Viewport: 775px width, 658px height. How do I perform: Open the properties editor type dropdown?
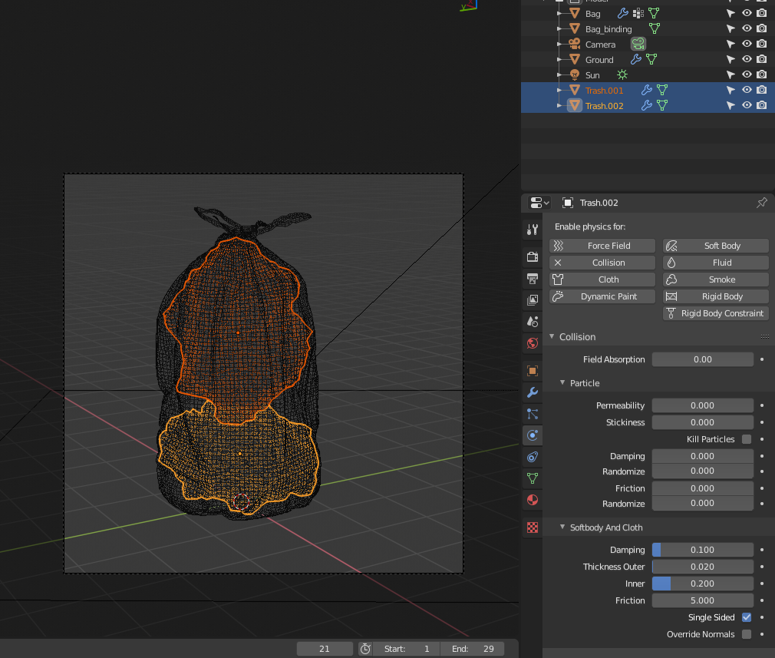pyautogui.click(x=539, y=203)
